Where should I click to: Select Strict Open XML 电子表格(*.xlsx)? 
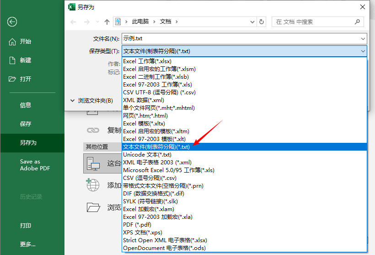(x=244, y=240)
